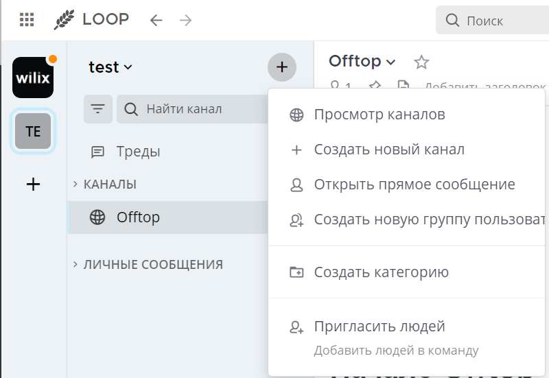
Task: Click the LOOP logo
Action: (x=92, y=20)
